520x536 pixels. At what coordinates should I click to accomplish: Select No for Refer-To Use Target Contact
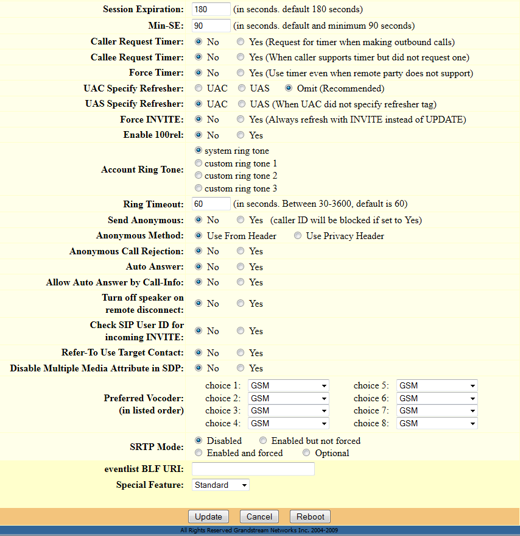pos(199,352)
